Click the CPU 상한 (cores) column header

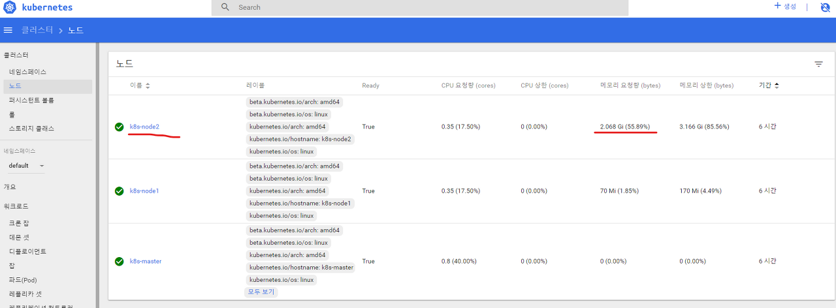(545, 85)
